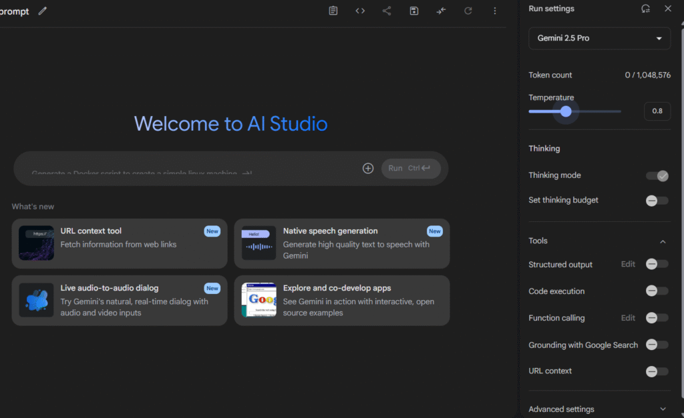The height and width of the screenshot is (418, 684).
Task: Open the Explore and co-develop apps title
Action: 337,288
